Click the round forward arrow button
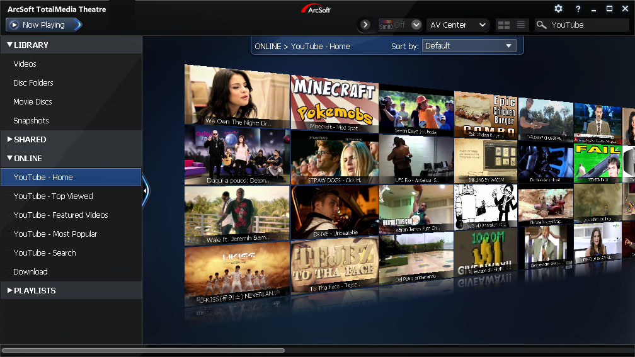The height and width of the screenshot is (357, 635). coord(365,25)
